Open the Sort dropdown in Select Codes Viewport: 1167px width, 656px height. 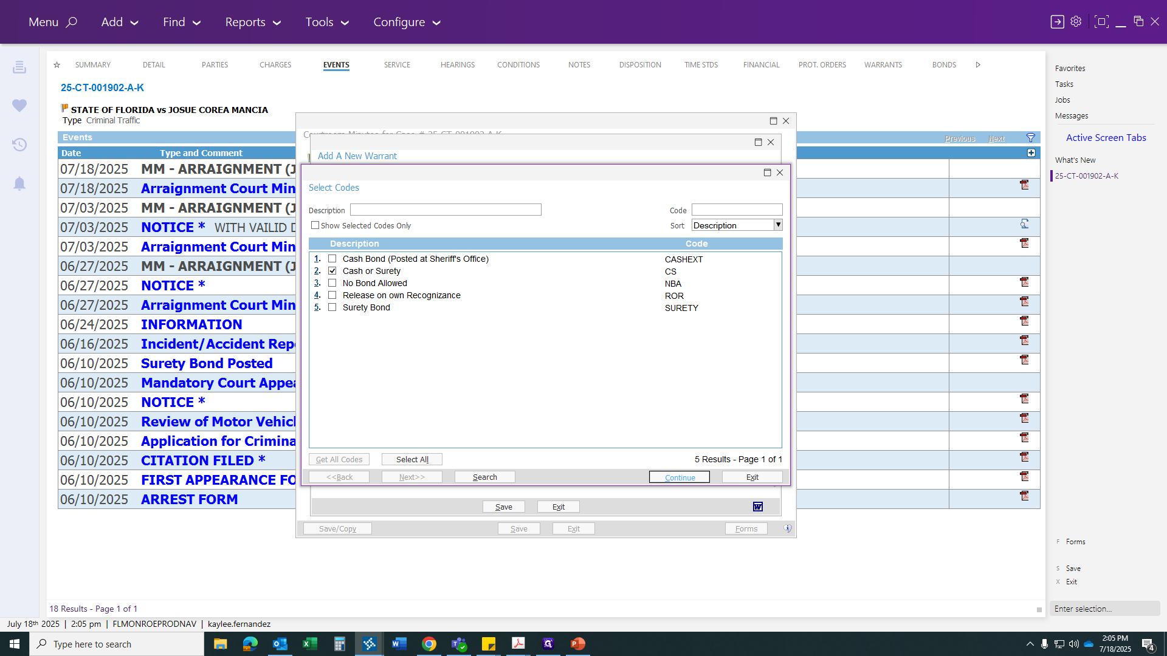pos(777,225)
